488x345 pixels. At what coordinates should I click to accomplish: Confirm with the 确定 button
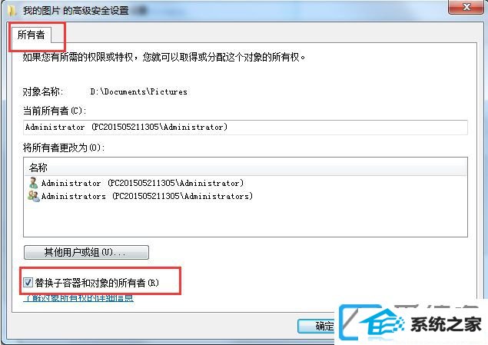click(x=316, y=326)
